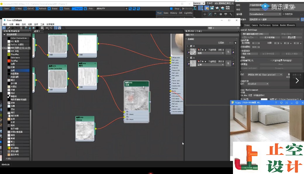
Task: Collapse the 层 1 layer section
Action: 187,58
